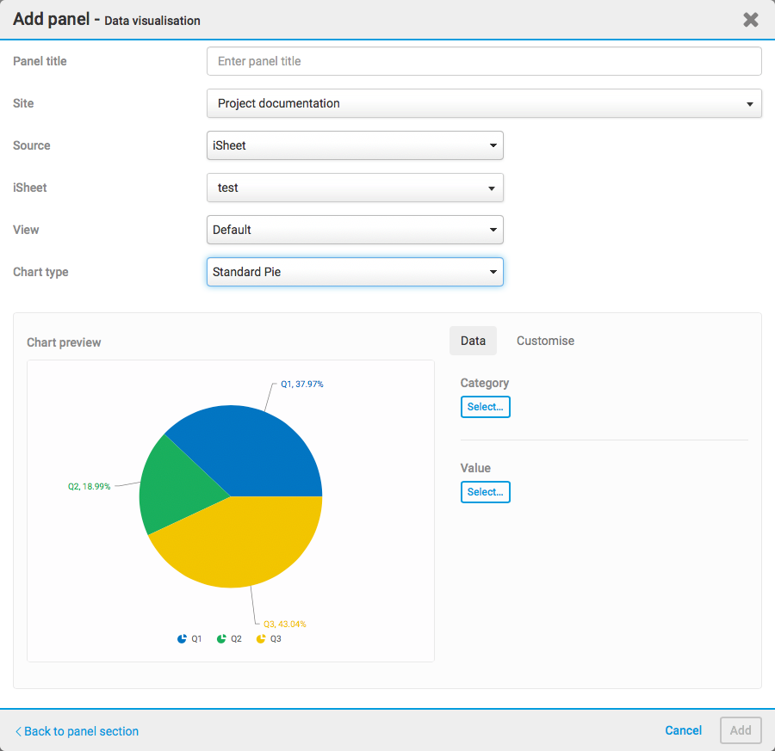
Task: Click Select button under Value
Action: pos(486,492)
